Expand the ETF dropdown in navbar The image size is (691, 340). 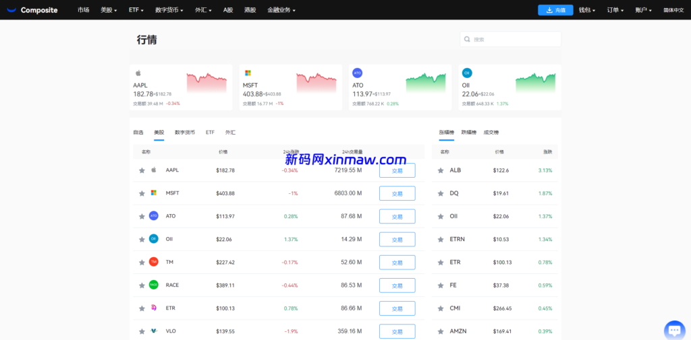coord(136,9)
